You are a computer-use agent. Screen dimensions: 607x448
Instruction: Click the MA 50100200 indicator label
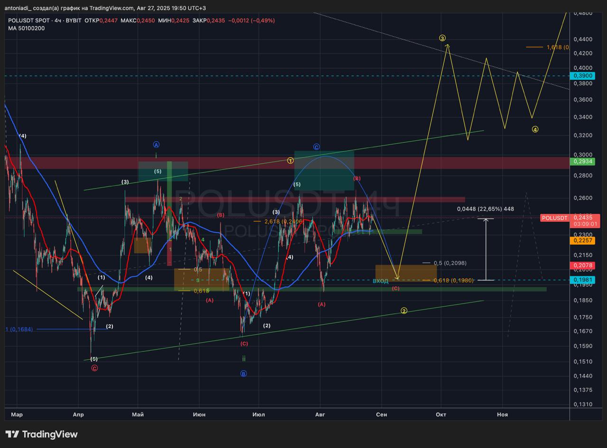(x=27, y=28)
